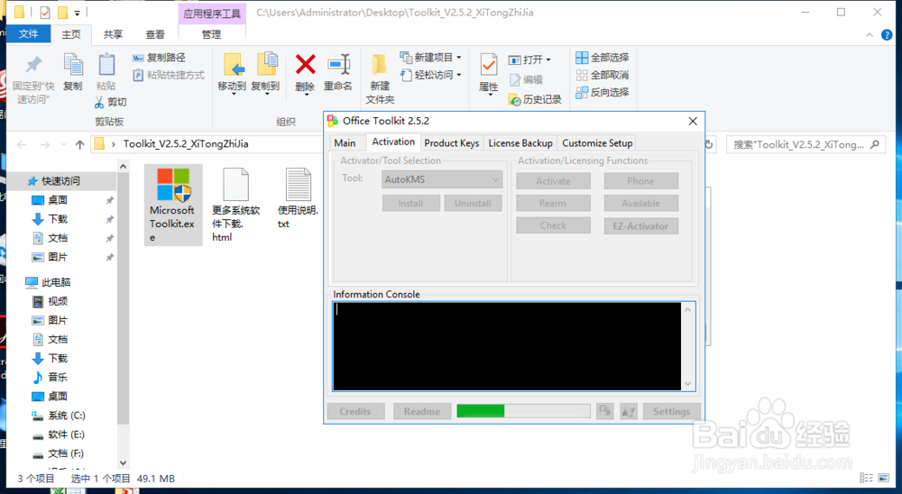Image resolution: width=902 pixels, height=494 pixels.
Task: Switch to License Backup tab
Action: tap(520, 143)
